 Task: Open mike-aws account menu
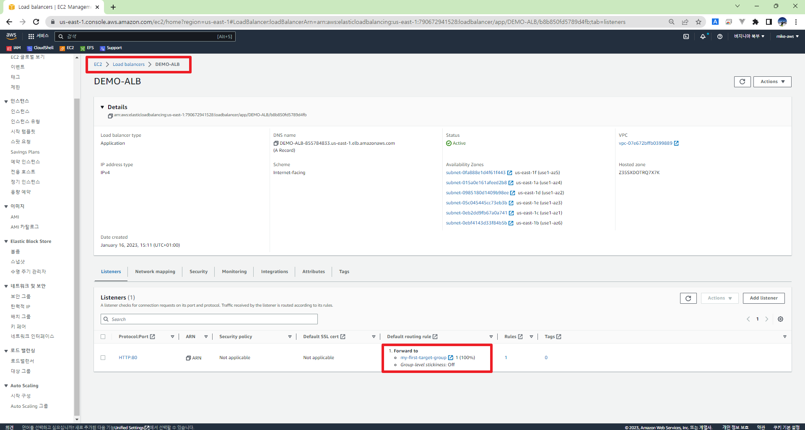click(x=787, y=36)
